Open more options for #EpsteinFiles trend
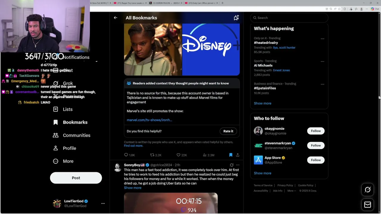Screen dimensions: 381x214 [322, 84]
